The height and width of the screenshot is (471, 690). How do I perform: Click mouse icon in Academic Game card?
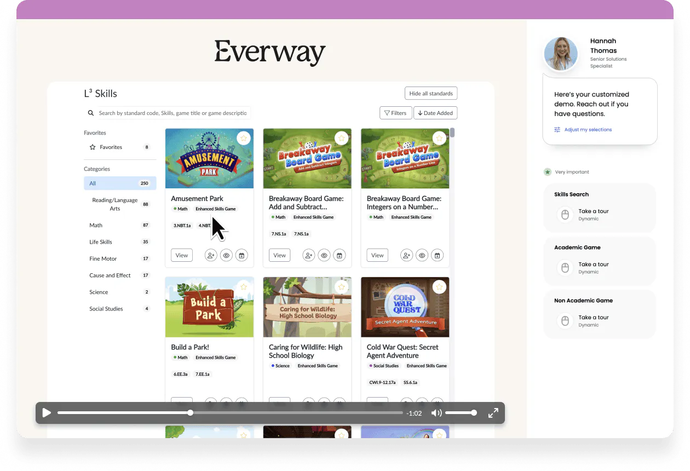(565, 267)
